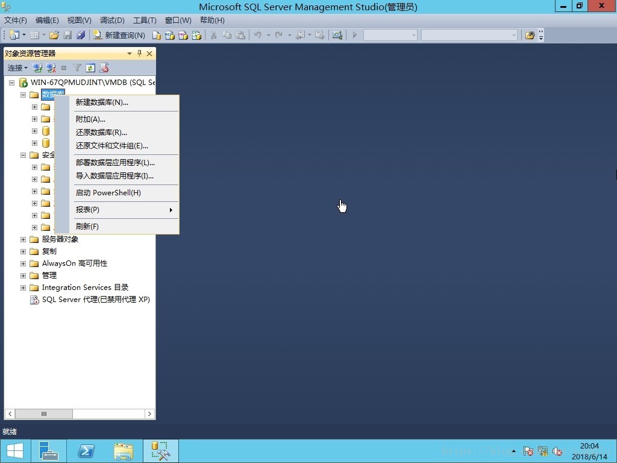Expand the 服务器对象 tree node

(x=23, y=239)
